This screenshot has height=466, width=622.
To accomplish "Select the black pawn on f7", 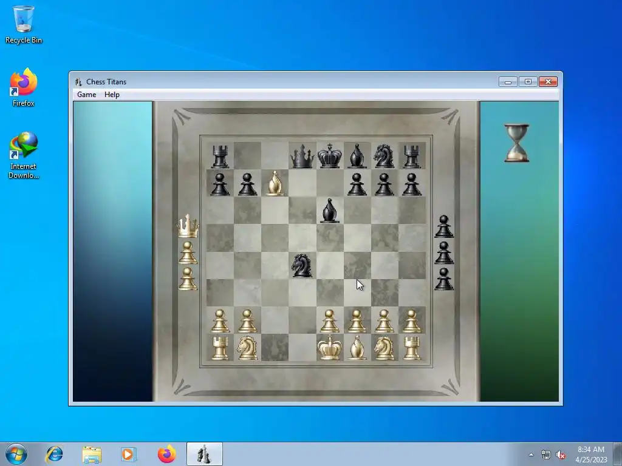I will [357, 184].
